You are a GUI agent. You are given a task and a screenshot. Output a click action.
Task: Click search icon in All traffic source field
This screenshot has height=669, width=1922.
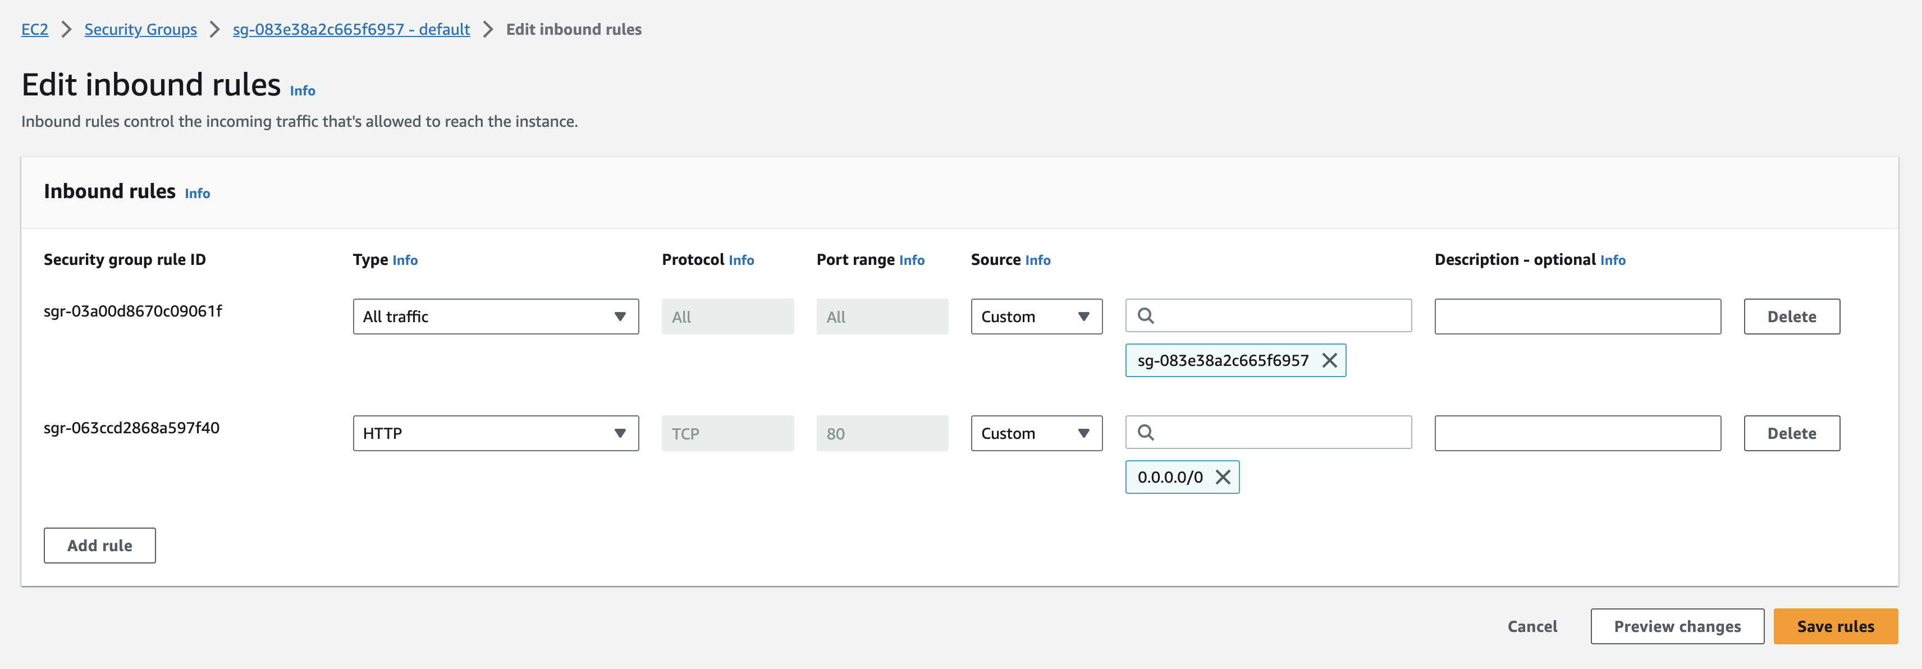click(1145, 316)
